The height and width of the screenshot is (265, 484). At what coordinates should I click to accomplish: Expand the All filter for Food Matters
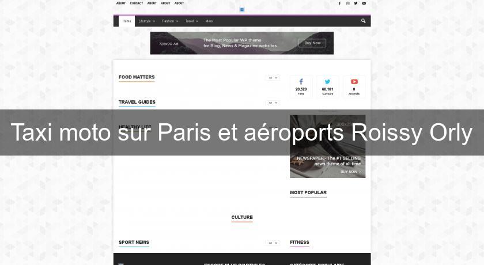coord(273,78)
